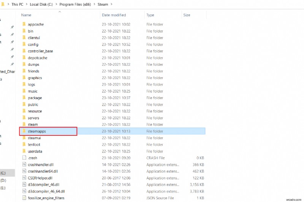Screen dimensions: 304x202
Task: Select the controller_base folder icon
Action: click(x=24, y=51)
